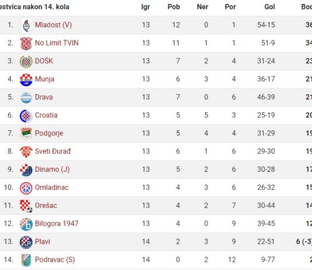Image resolution: width=312 pixels, height=270 pixels.
Task: Click the Drava club crest icon
Action: (x=26, y=98)
